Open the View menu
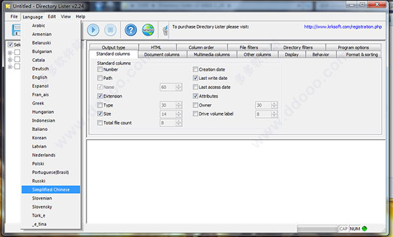 pos(65,16)
